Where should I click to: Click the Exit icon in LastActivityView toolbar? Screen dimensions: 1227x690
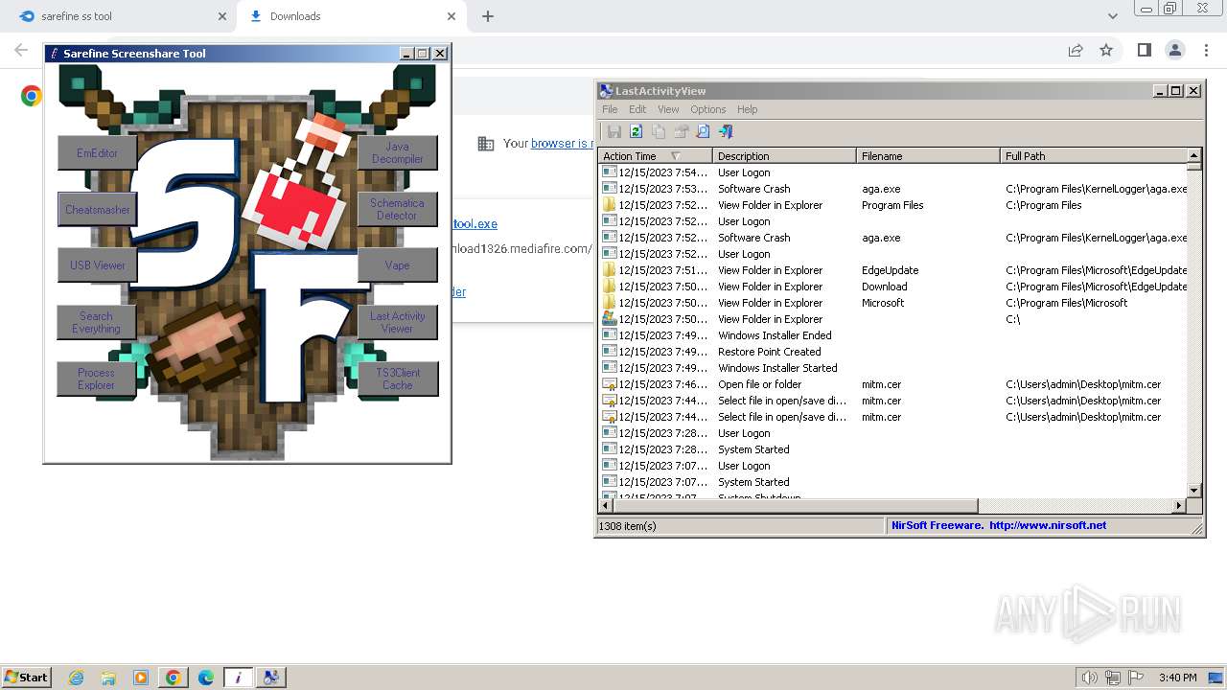tap(726, 131)
